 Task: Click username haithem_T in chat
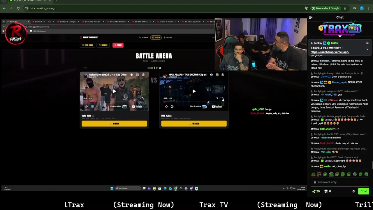point(326,61)
